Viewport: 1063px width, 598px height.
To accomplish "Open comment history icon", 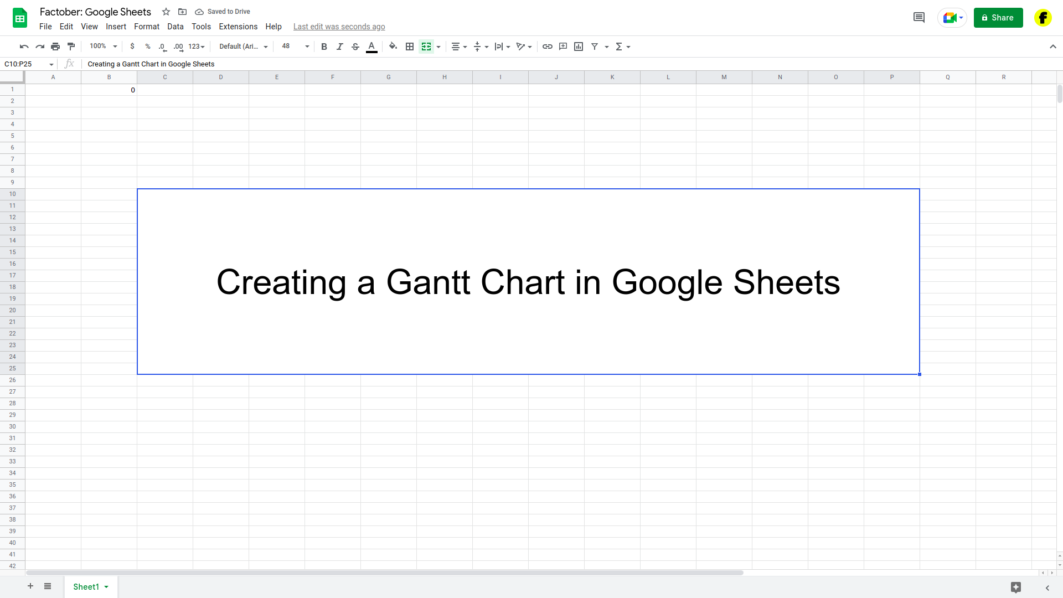I will pyautogui.click(x=919, y=18).
